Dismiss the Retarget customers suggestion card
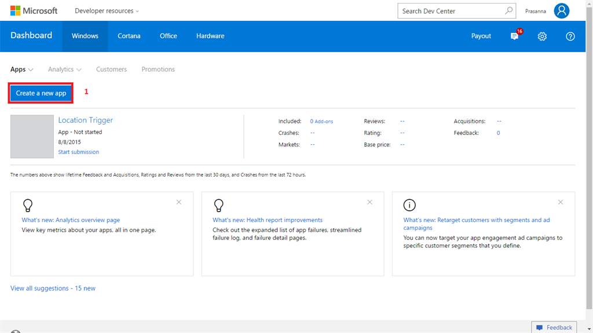This screenshot has width=593, height=333. point(560,202)
